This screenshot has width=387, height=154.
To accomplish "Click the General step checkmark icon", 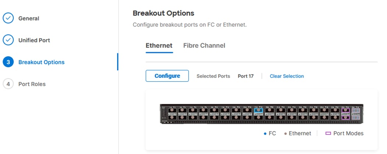I will tap(8, 18).
